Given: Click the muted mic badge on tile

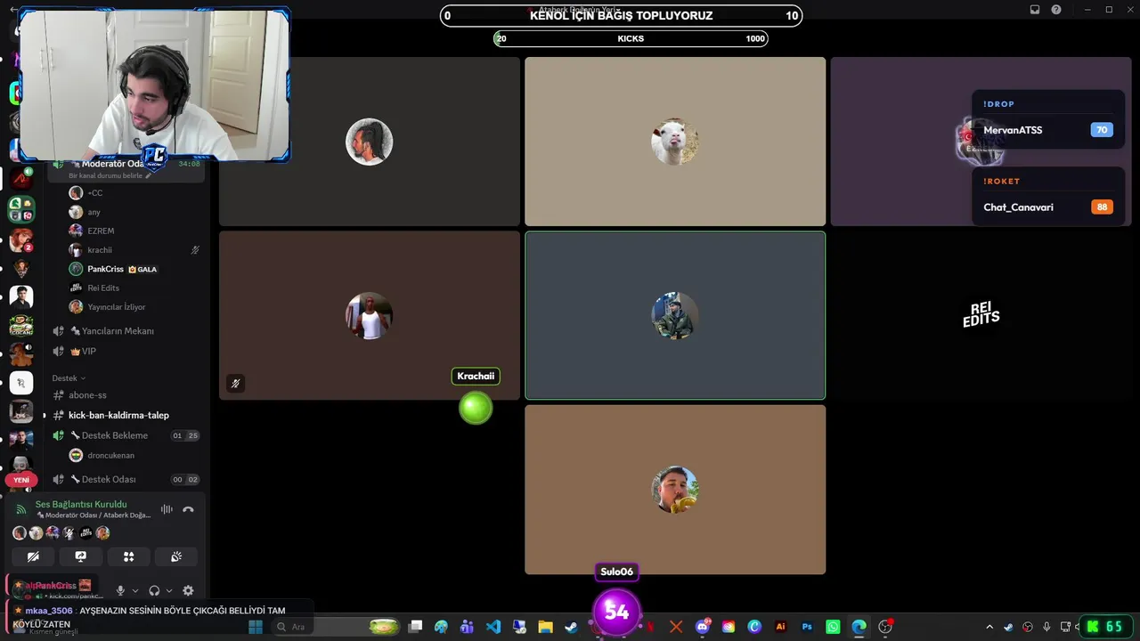Looking at the screenshot, I should coord(235,384).
